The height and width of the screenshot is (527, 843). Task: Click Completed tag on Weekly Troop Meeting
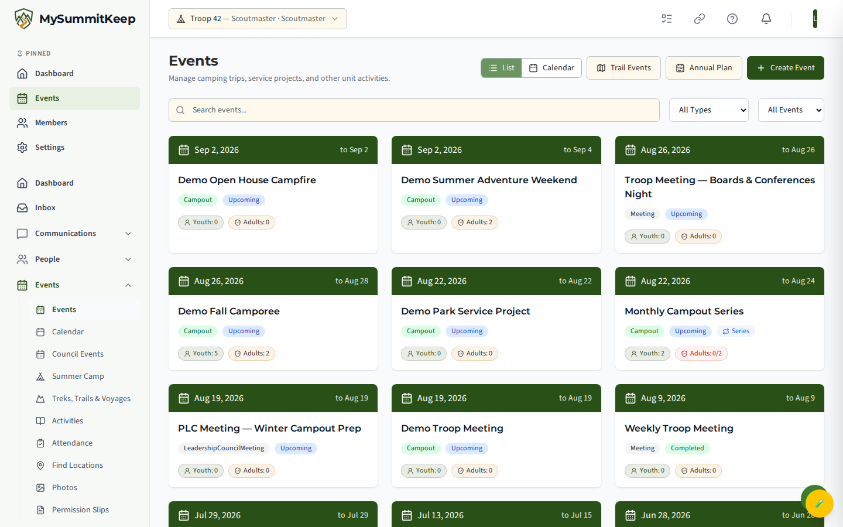(x=687, y=449)
